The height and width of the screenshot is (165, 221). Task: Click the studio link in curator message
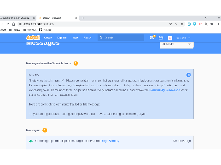110,141
